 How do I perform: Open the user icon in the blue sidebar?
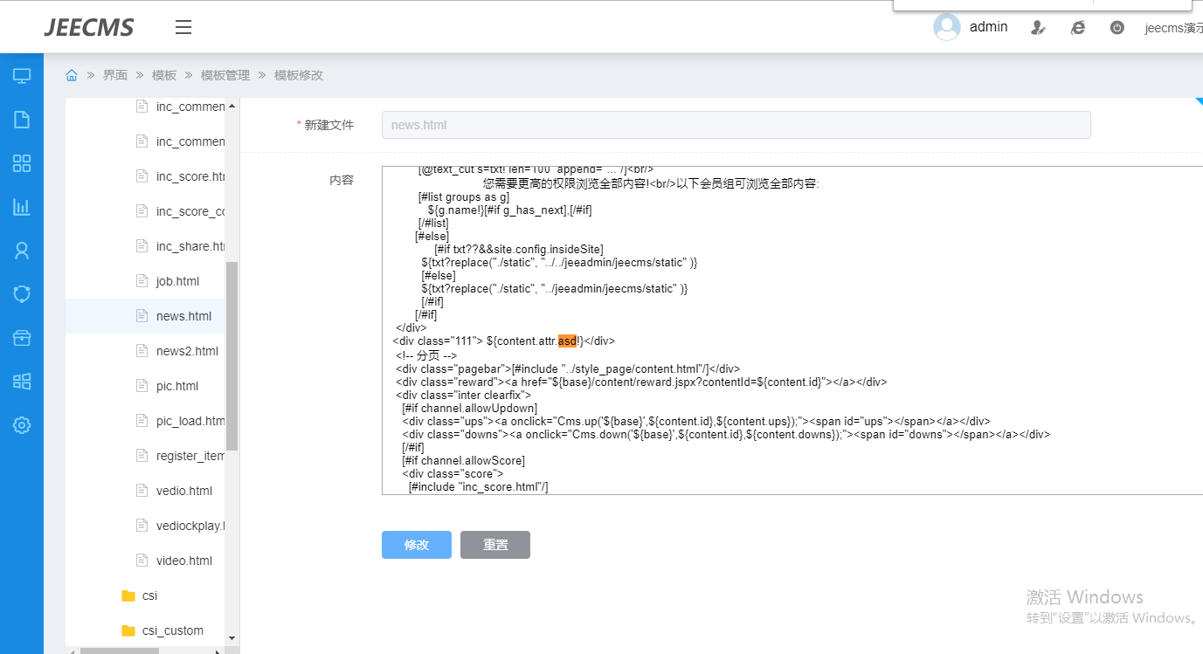pos(22,251)
